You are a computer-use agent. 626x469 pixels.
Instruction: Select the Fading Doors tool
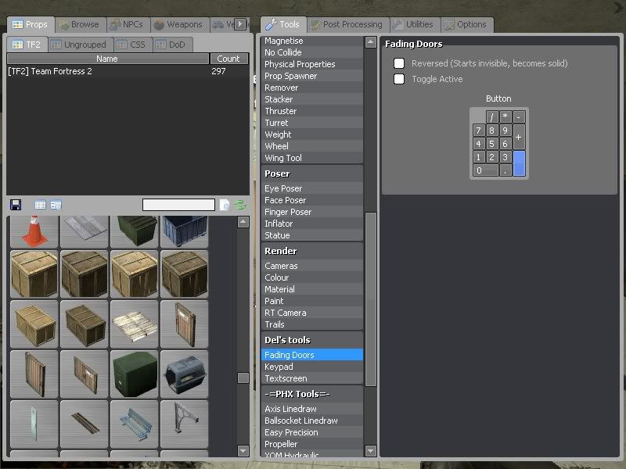point(312,355)
